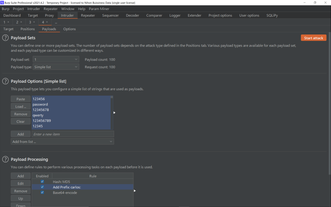Screen dimensions: 331x207
Task: Open the Project menu
Action: (18, 9)
